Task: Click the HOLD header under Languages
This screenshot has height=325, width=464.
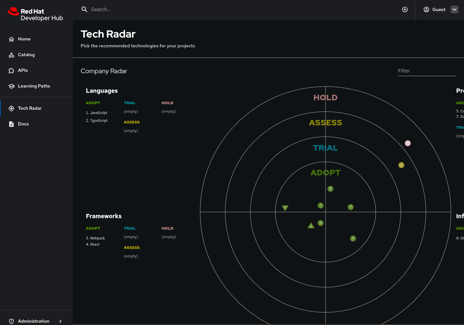Action: click(168, 103)
